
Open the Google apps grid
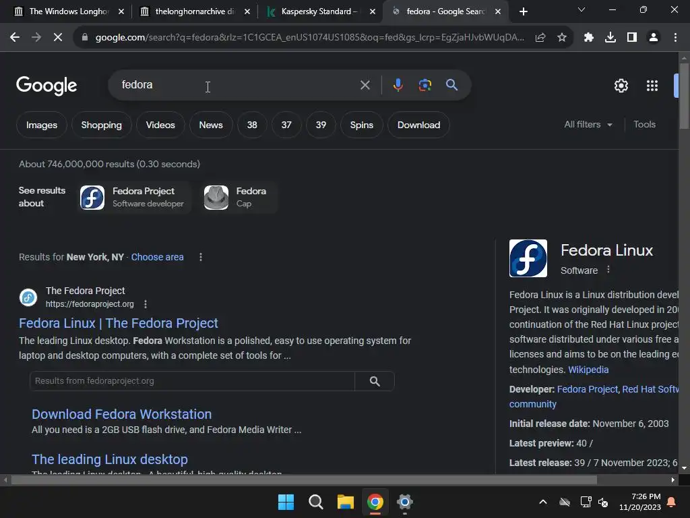(652, 86)
